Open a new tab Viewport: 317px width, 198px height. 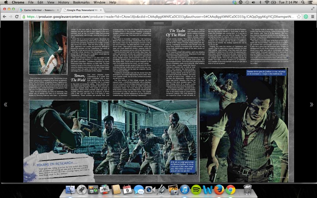tap(108, 10)
